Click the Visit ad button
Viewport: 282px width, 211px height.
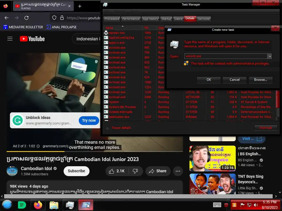(x=252, y=139)
